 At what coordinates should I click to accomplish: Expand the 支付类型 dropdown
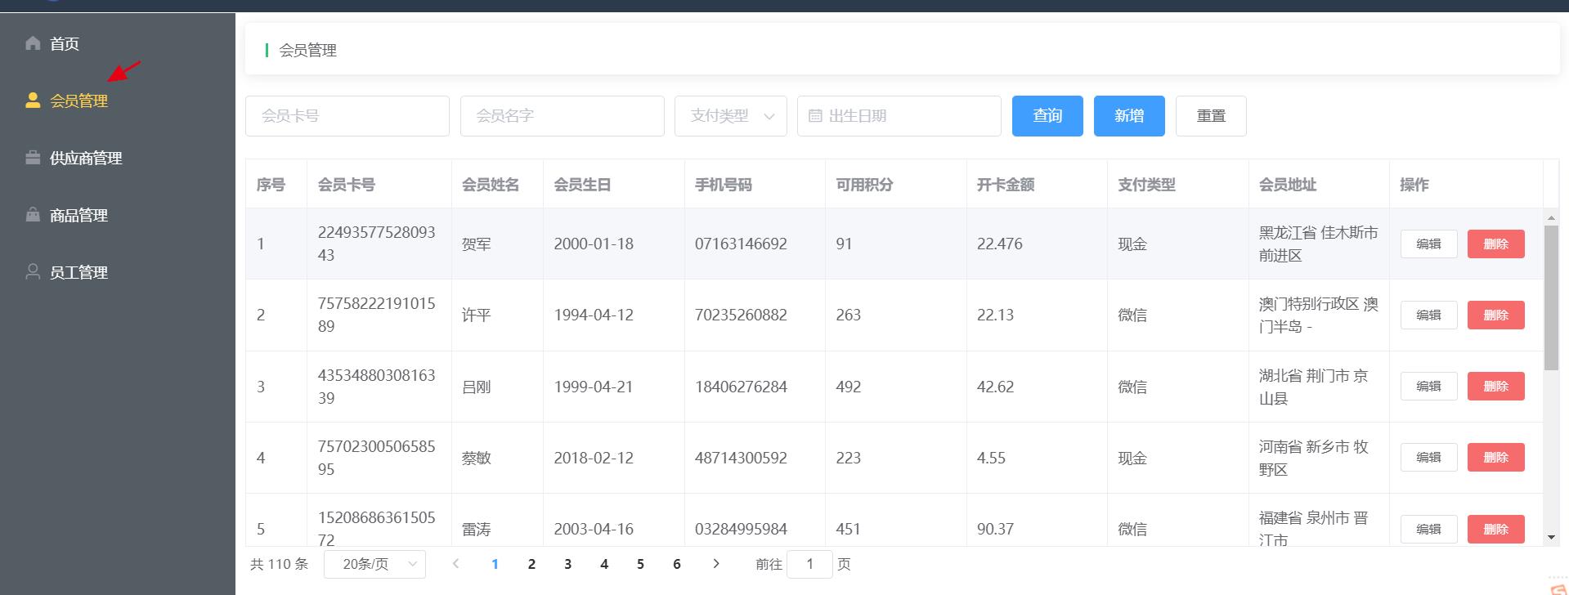(731, 116)
